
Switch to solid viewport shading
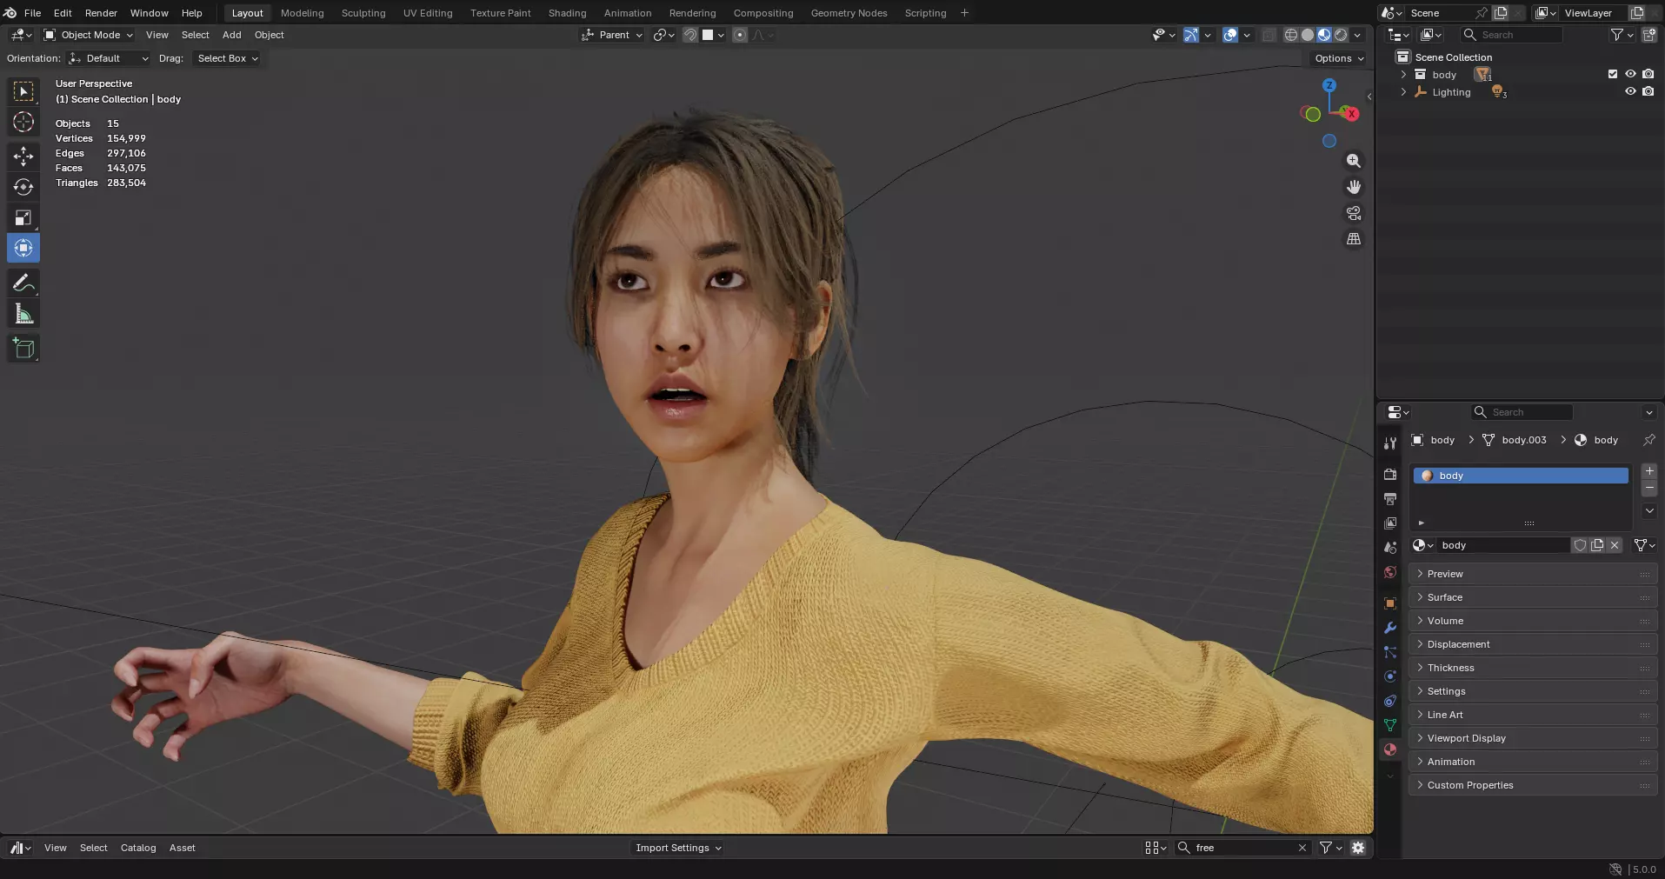tap(1308, 35)
